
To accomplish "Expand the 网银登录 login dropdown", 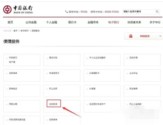I will (144, 36).
